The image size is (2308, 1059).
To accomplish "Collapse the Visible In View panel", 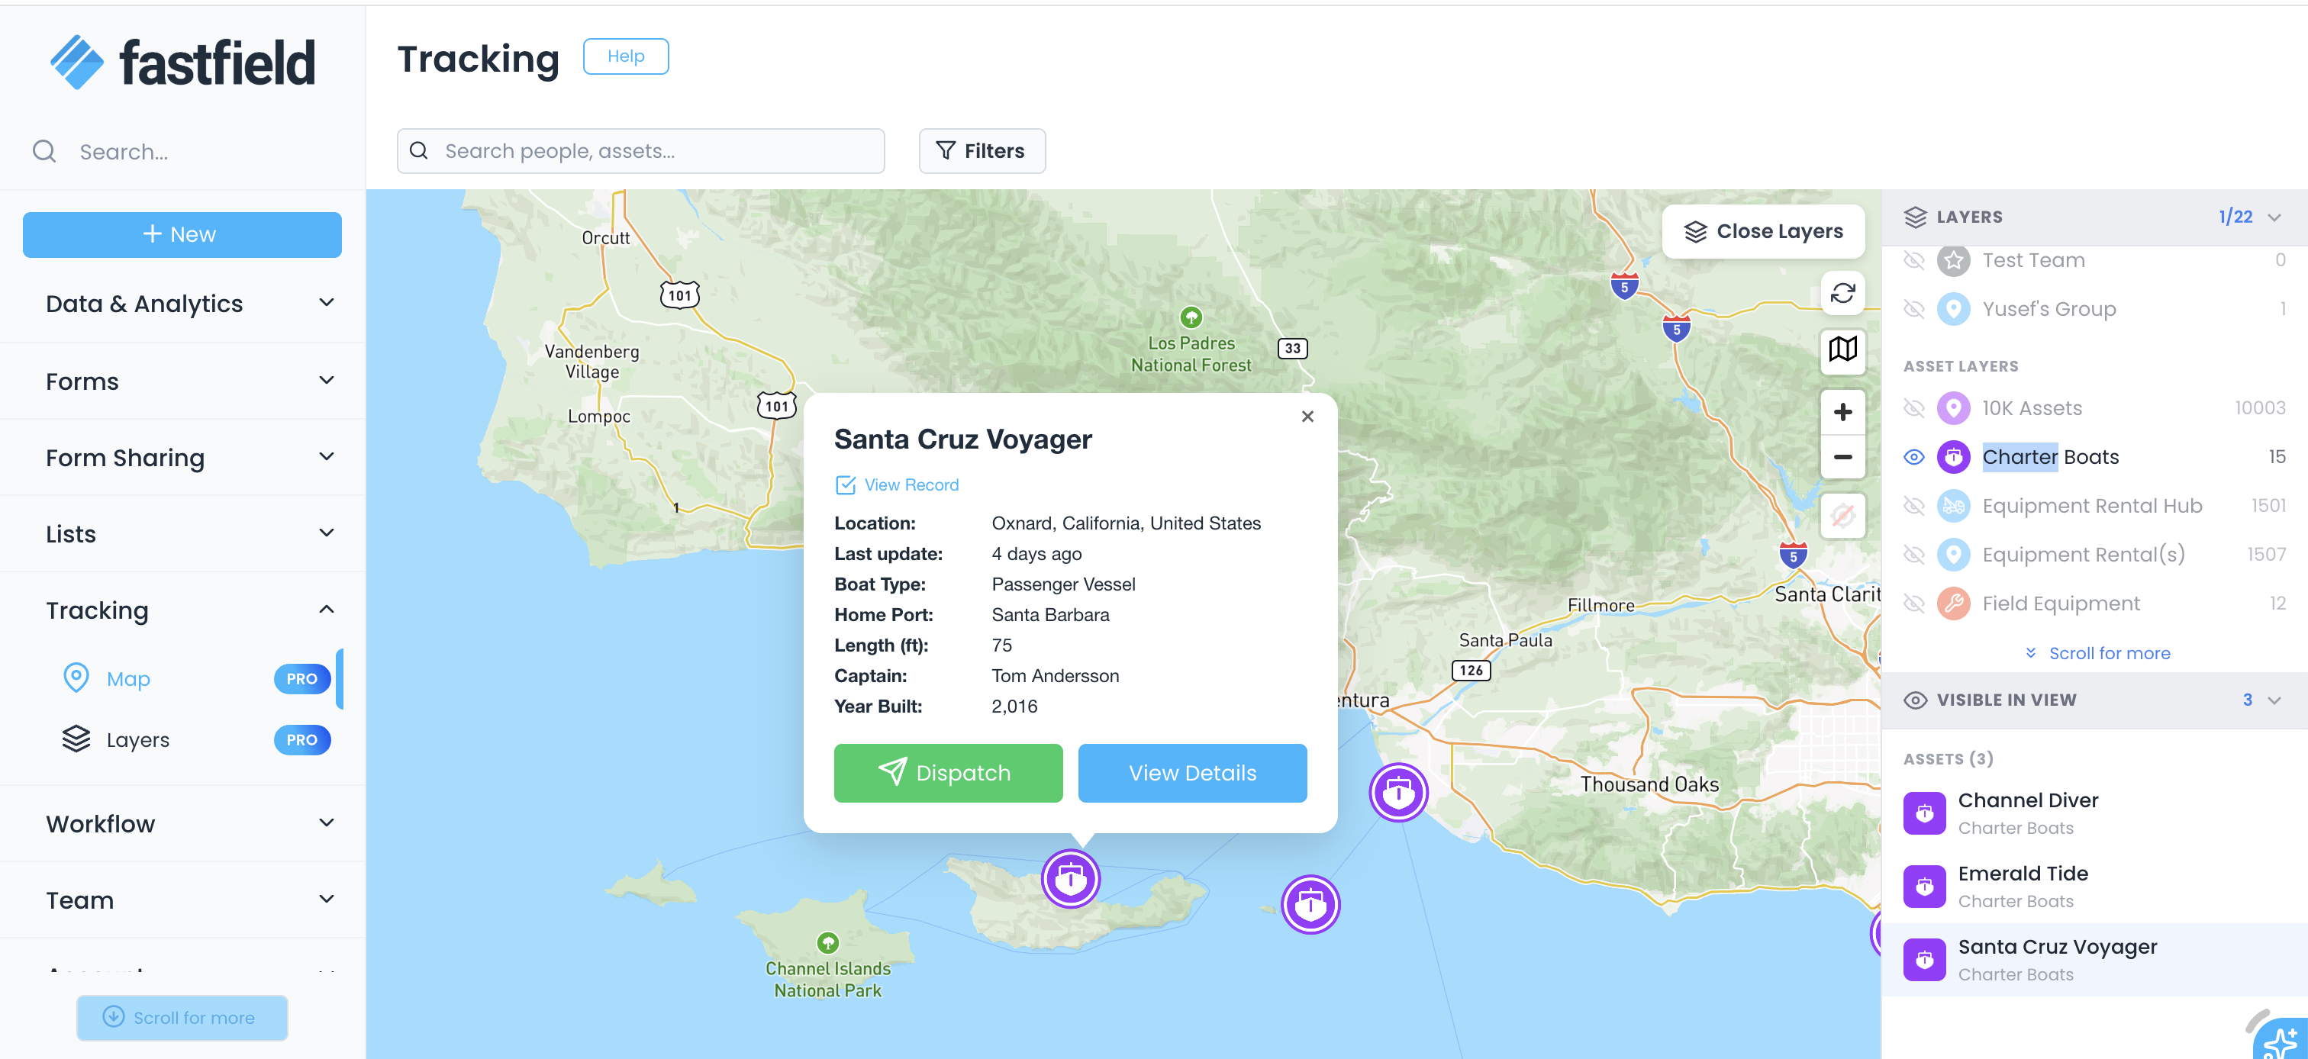I will pyautogui.click(x=2273, y=700).
